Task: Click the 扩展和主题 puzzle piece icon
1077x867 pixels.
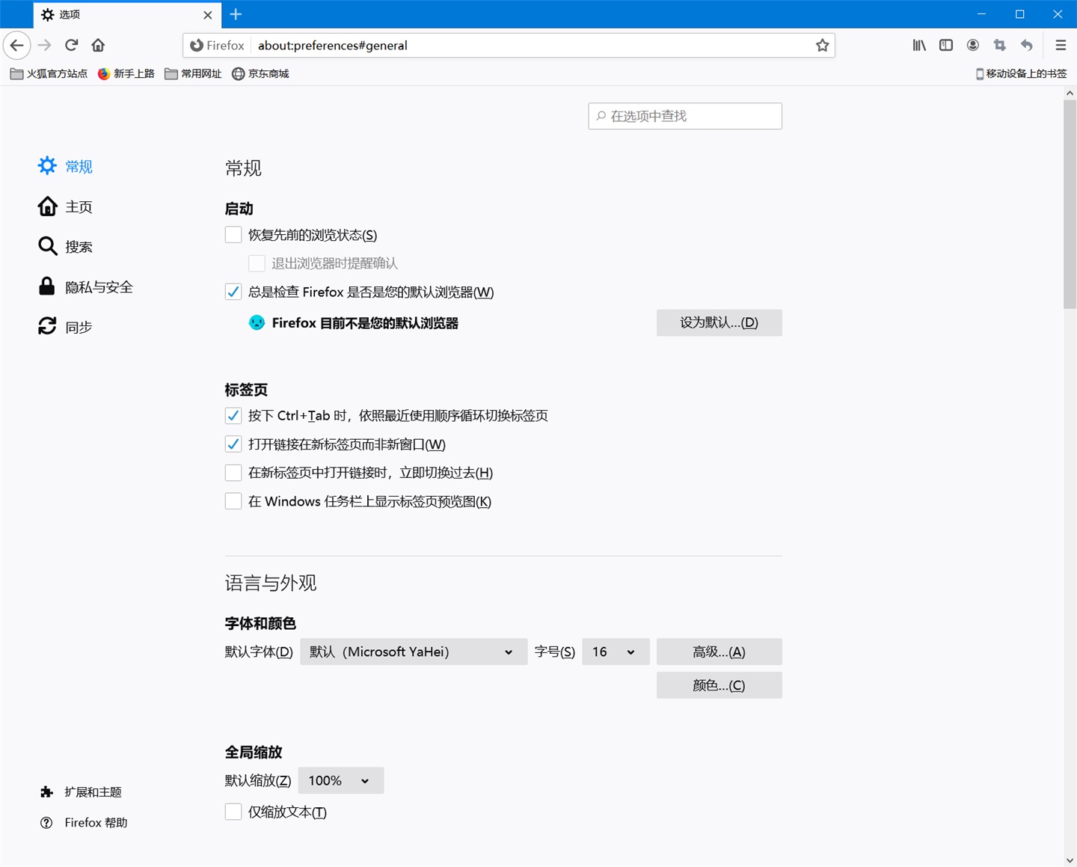Action: 46,791
